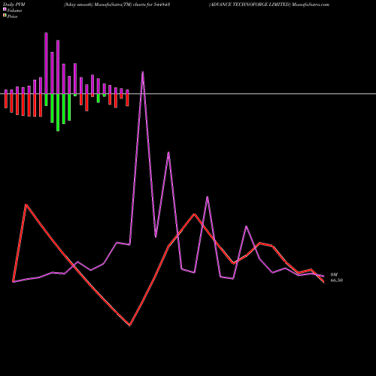Click the 'ADVANCE TECHNOFORGE LIMITED' header text
This screenshot has height=376, width=376.
[250, 5]
